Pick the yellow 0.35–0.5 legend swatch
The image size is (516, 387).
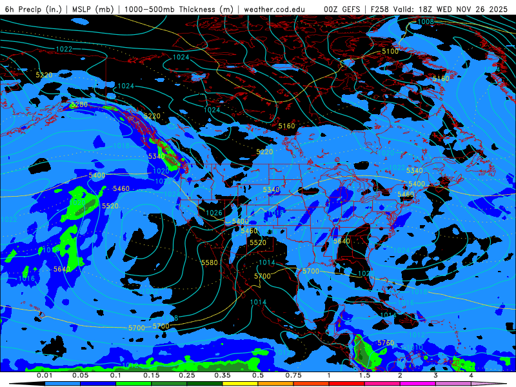coord(240,384)
